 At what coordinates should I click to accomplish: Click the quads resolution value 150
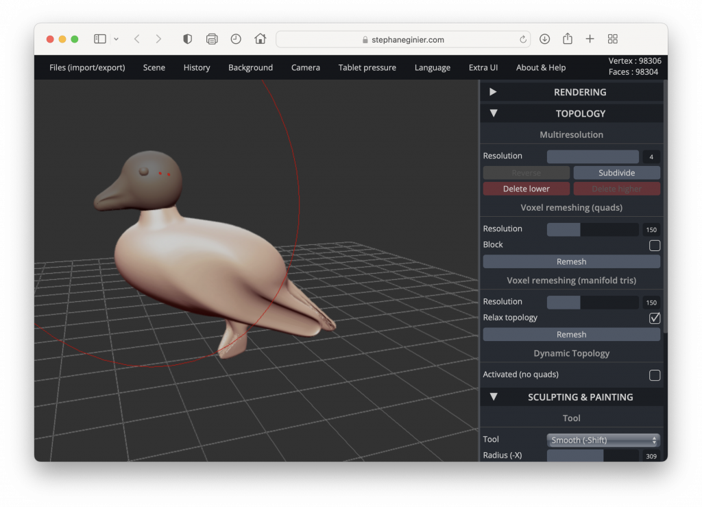[x=651, y=230]
